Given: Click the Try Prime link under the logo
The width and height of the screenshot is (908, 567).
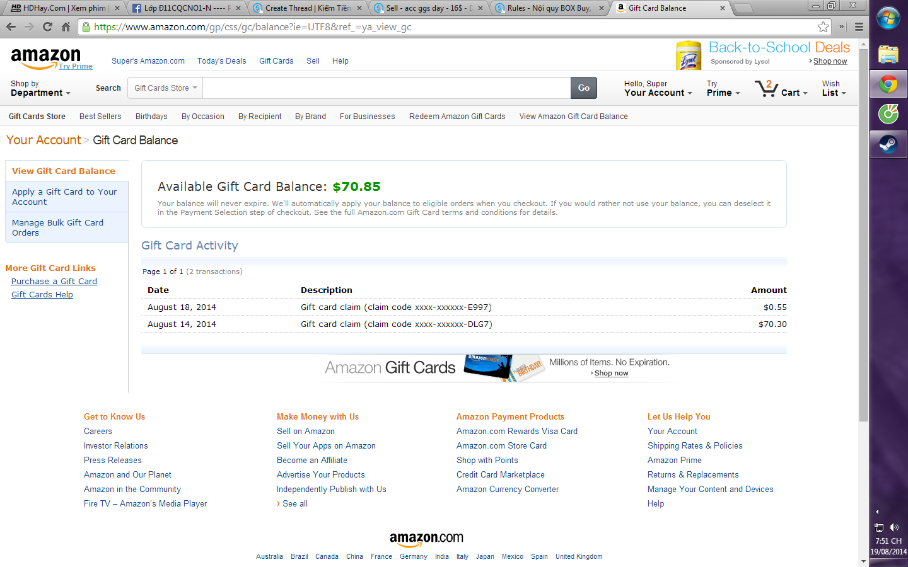Looking at the screenshot, I should point(76,66).
